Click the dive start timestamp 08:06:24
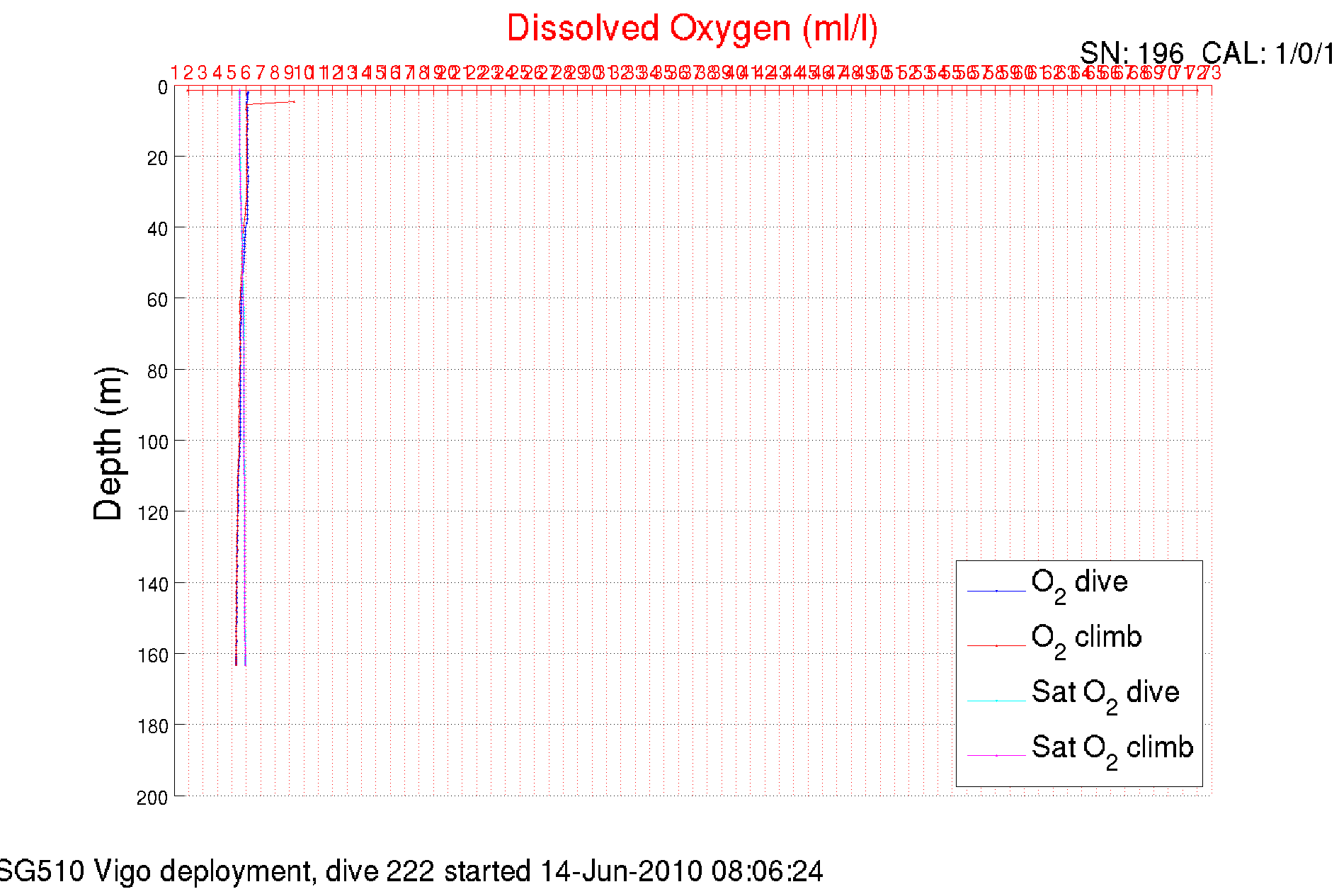Image resolution: width=1339 pixels, height=894 pixels. pyautogui.click(x=767, y=871)
